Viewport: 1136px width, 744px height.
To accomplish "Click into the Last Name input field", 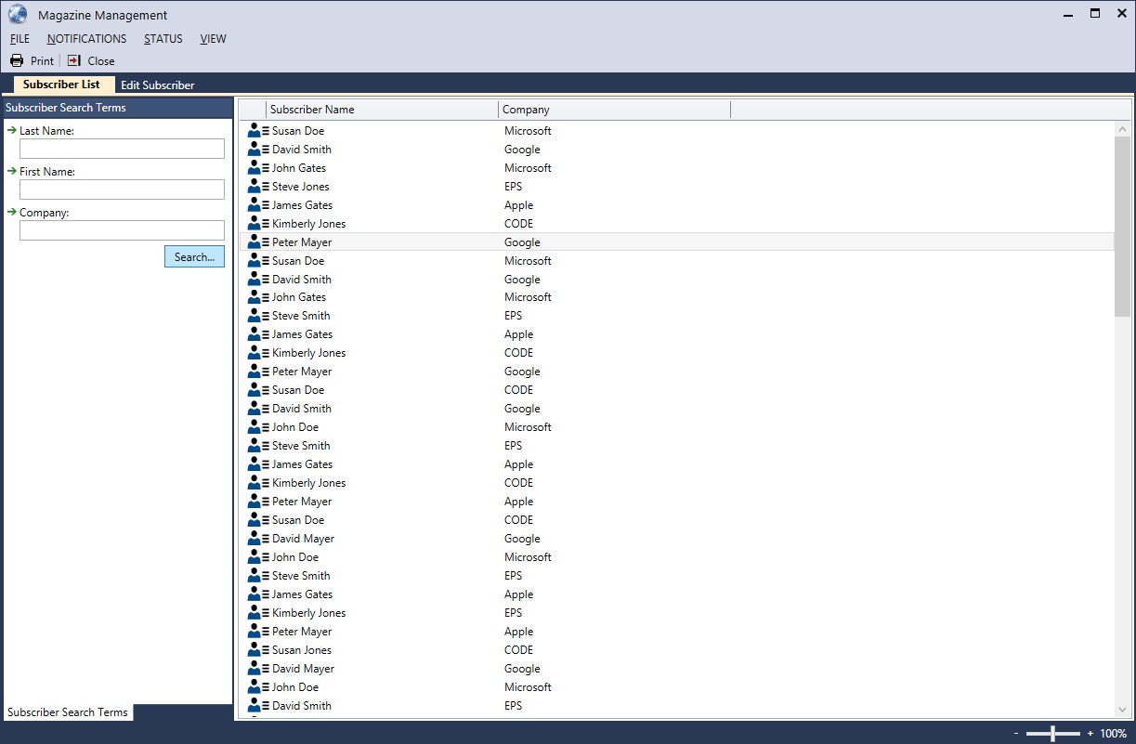I will pyautogui.click(x=122, y=149).
